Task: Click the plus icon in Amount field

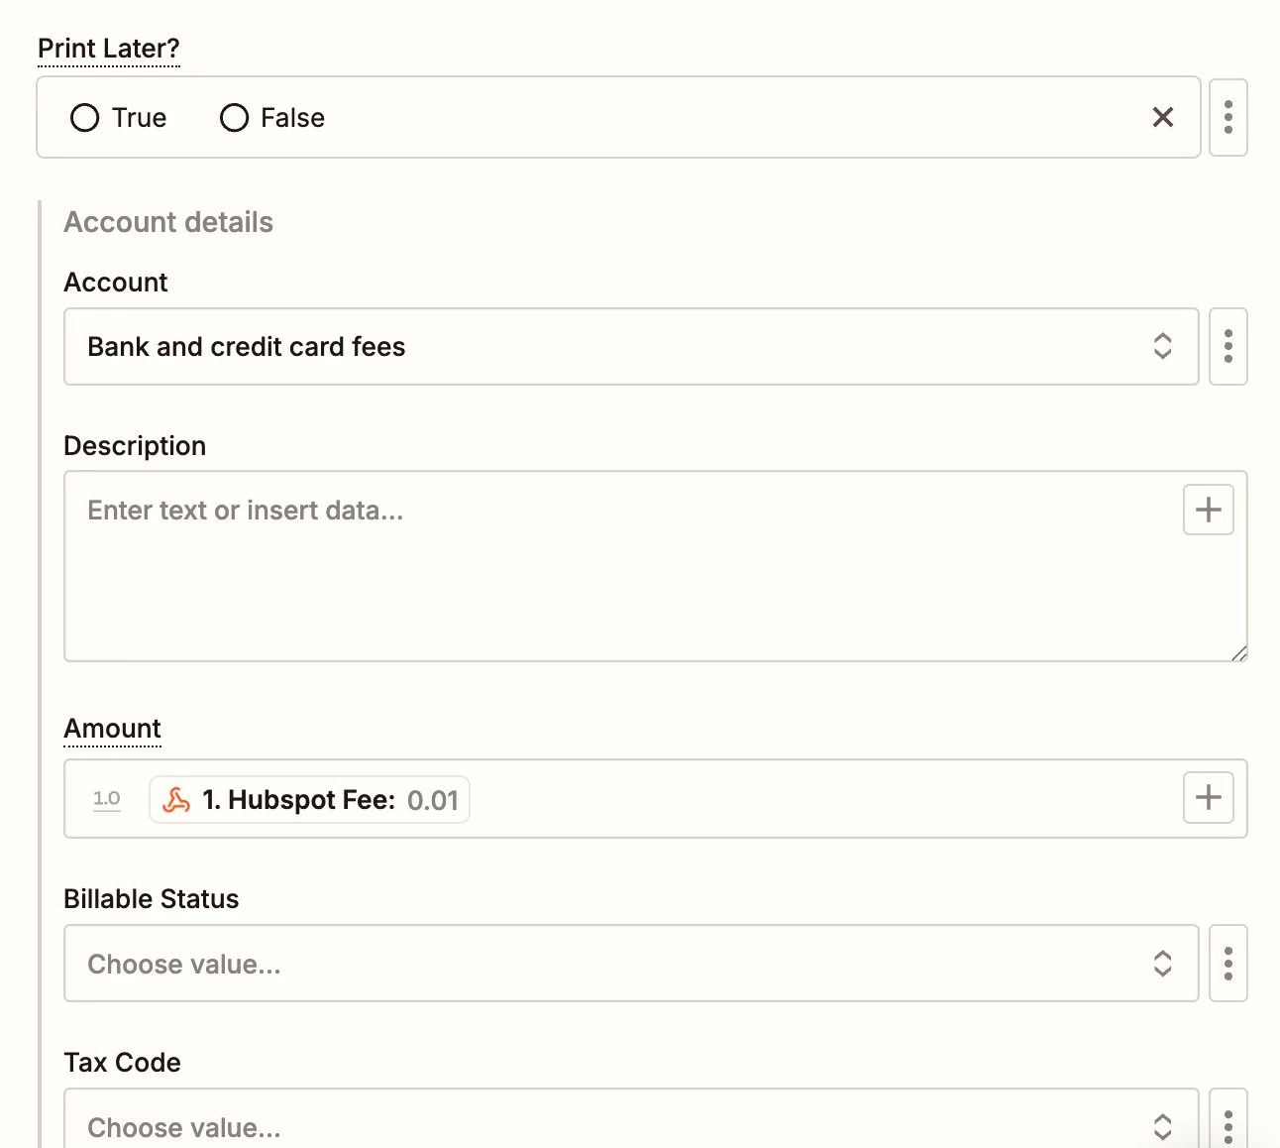Action: [x=1209, y=797]
